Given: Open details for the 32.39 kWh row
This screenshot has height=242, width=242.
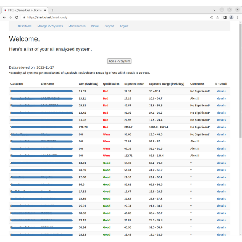Looking at the screenshot, I should 221,199.
